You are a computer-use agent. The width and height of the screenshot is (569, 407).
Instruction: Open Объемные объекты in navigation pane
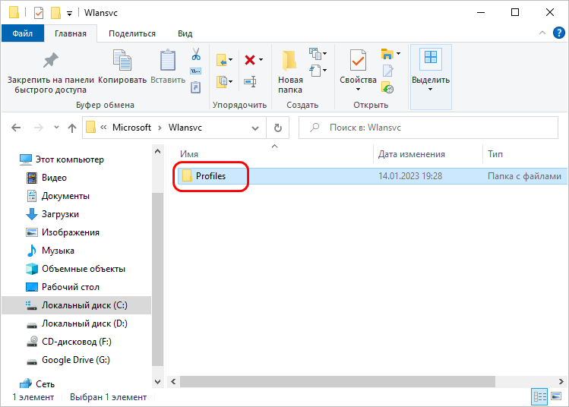coord(84,269)
